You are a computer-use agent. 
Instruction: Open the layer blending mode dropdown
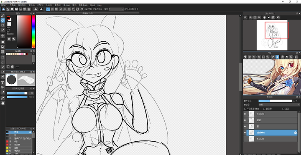click(279, 105)
